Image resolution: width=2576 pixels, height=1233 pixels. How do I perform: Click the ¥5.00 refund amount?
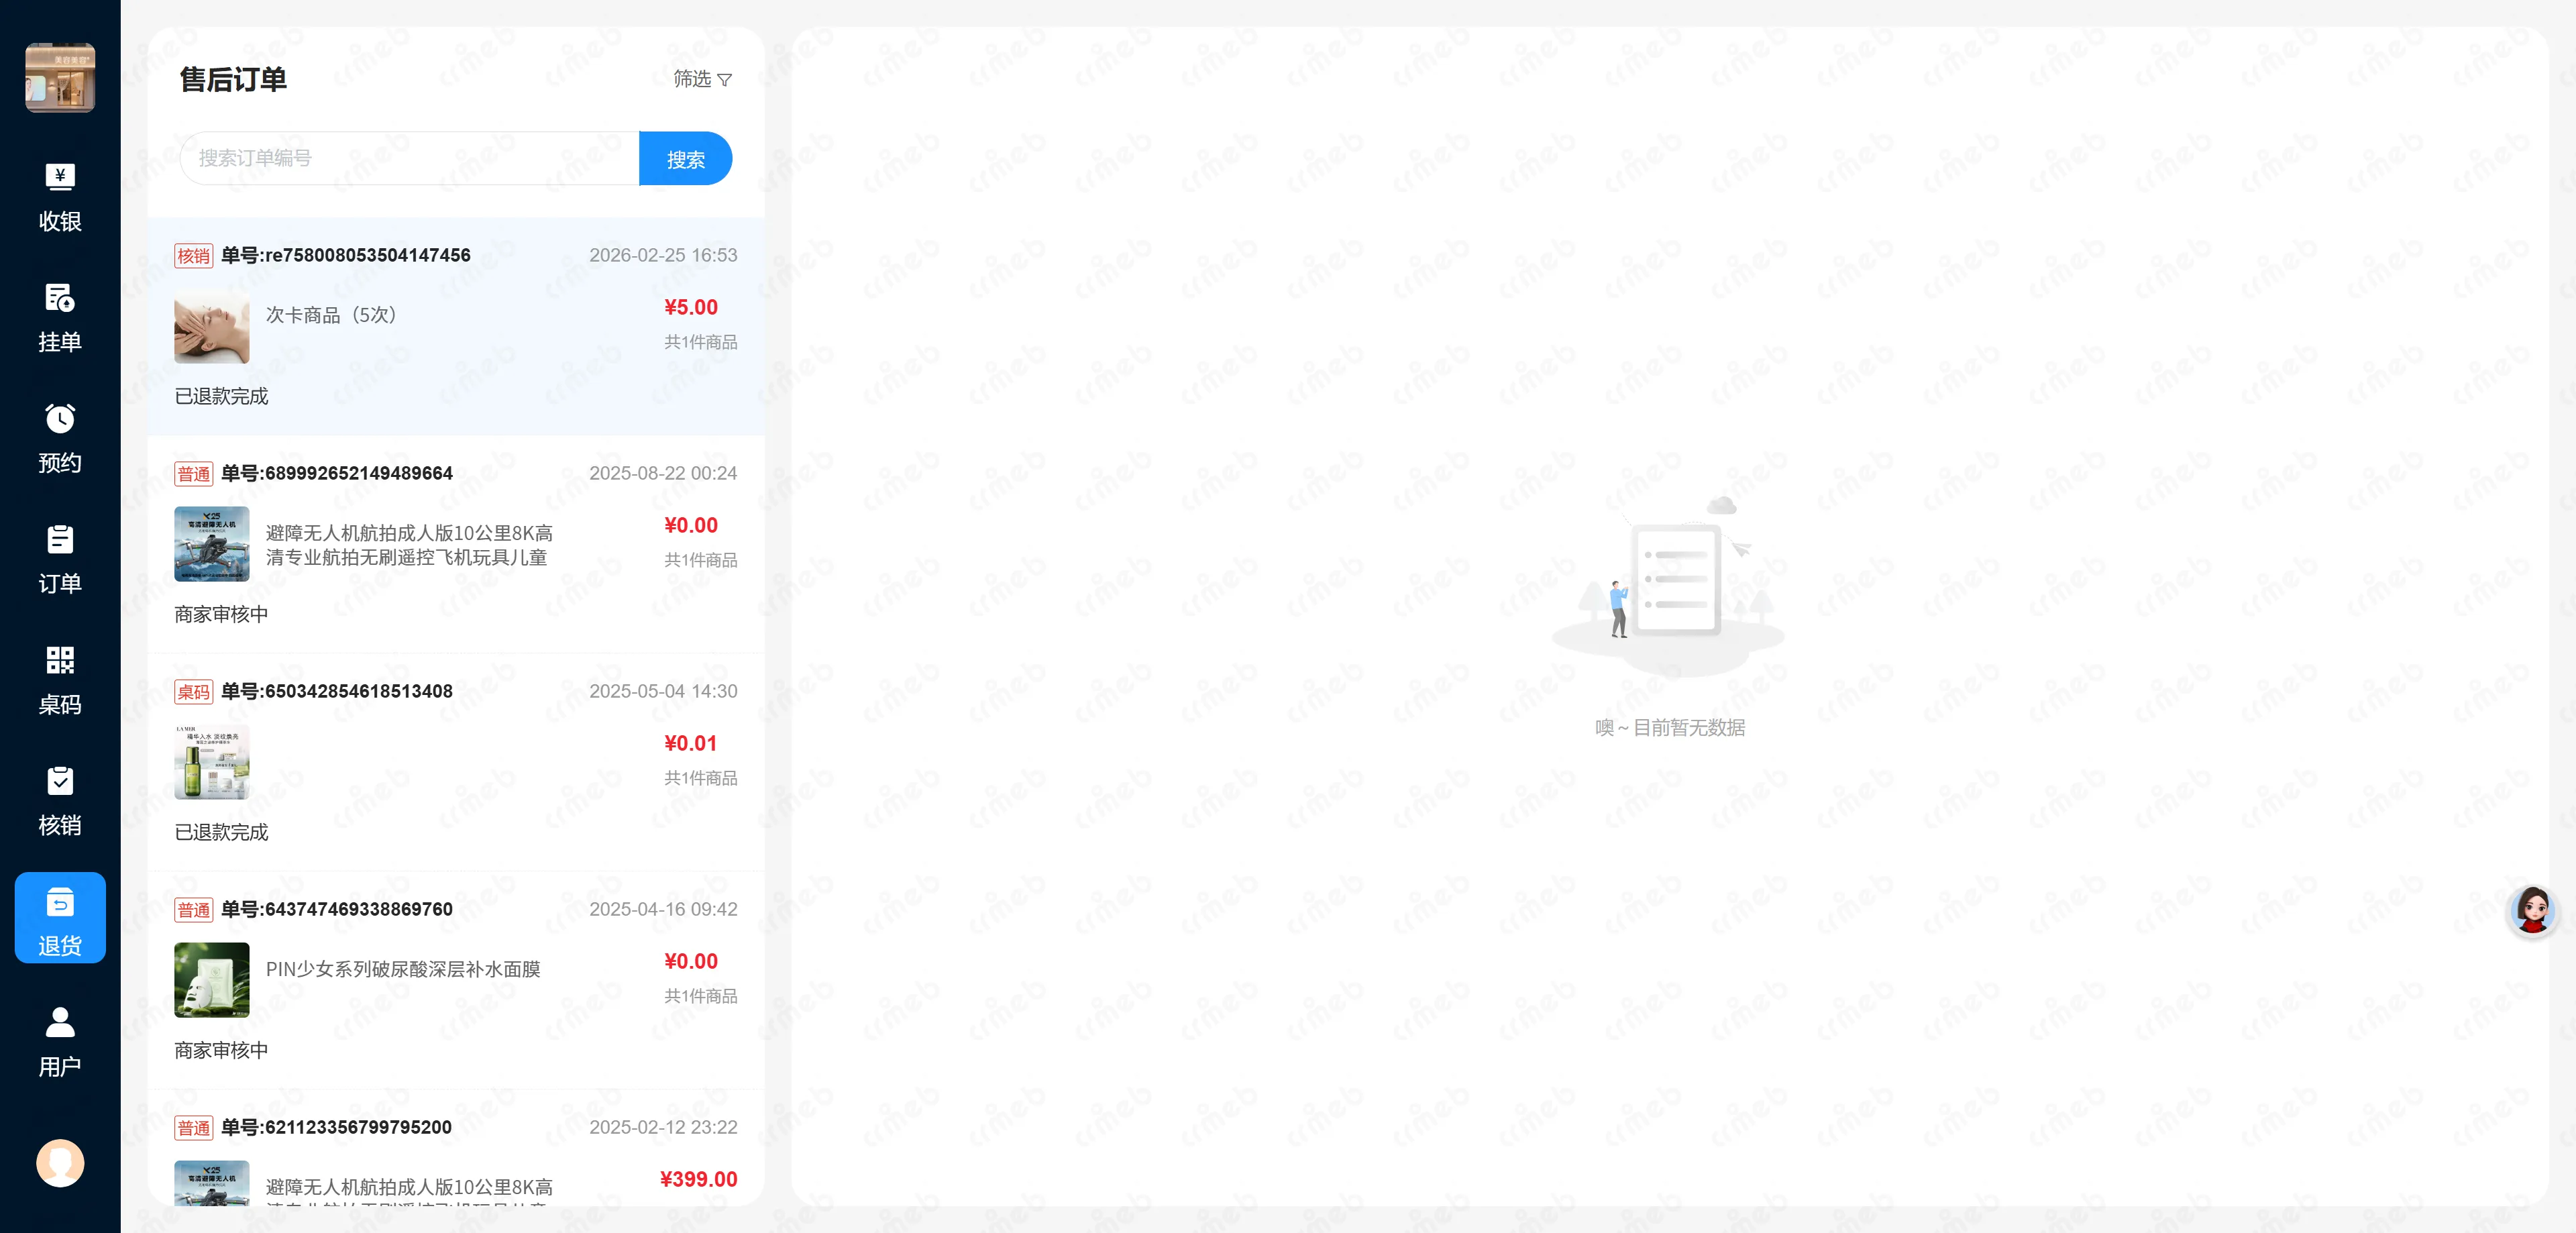(691, 308)
